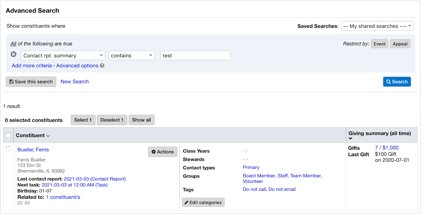The width and height of the screenshot is (421, 214).
Task: Click the Primary contact type link
Action: (251, 168)
